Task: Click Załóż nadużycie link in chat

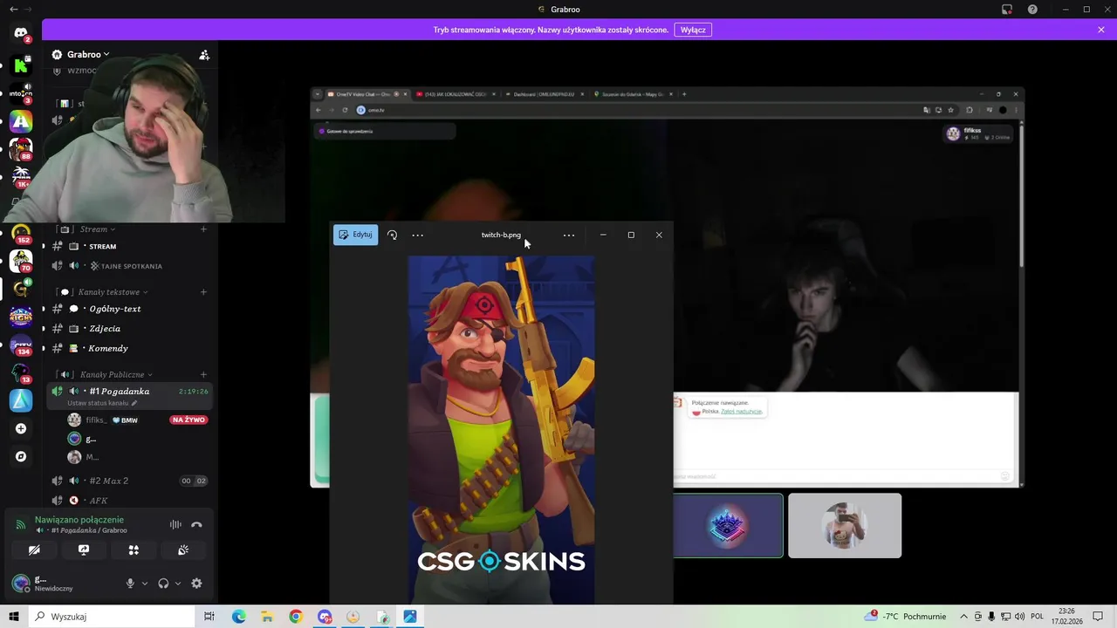Action: click(x=741, y=412)
